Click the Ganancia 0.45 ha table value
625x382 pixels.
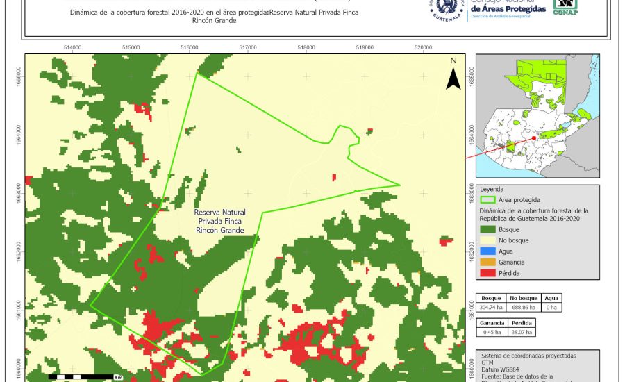(x=492, y=332)
